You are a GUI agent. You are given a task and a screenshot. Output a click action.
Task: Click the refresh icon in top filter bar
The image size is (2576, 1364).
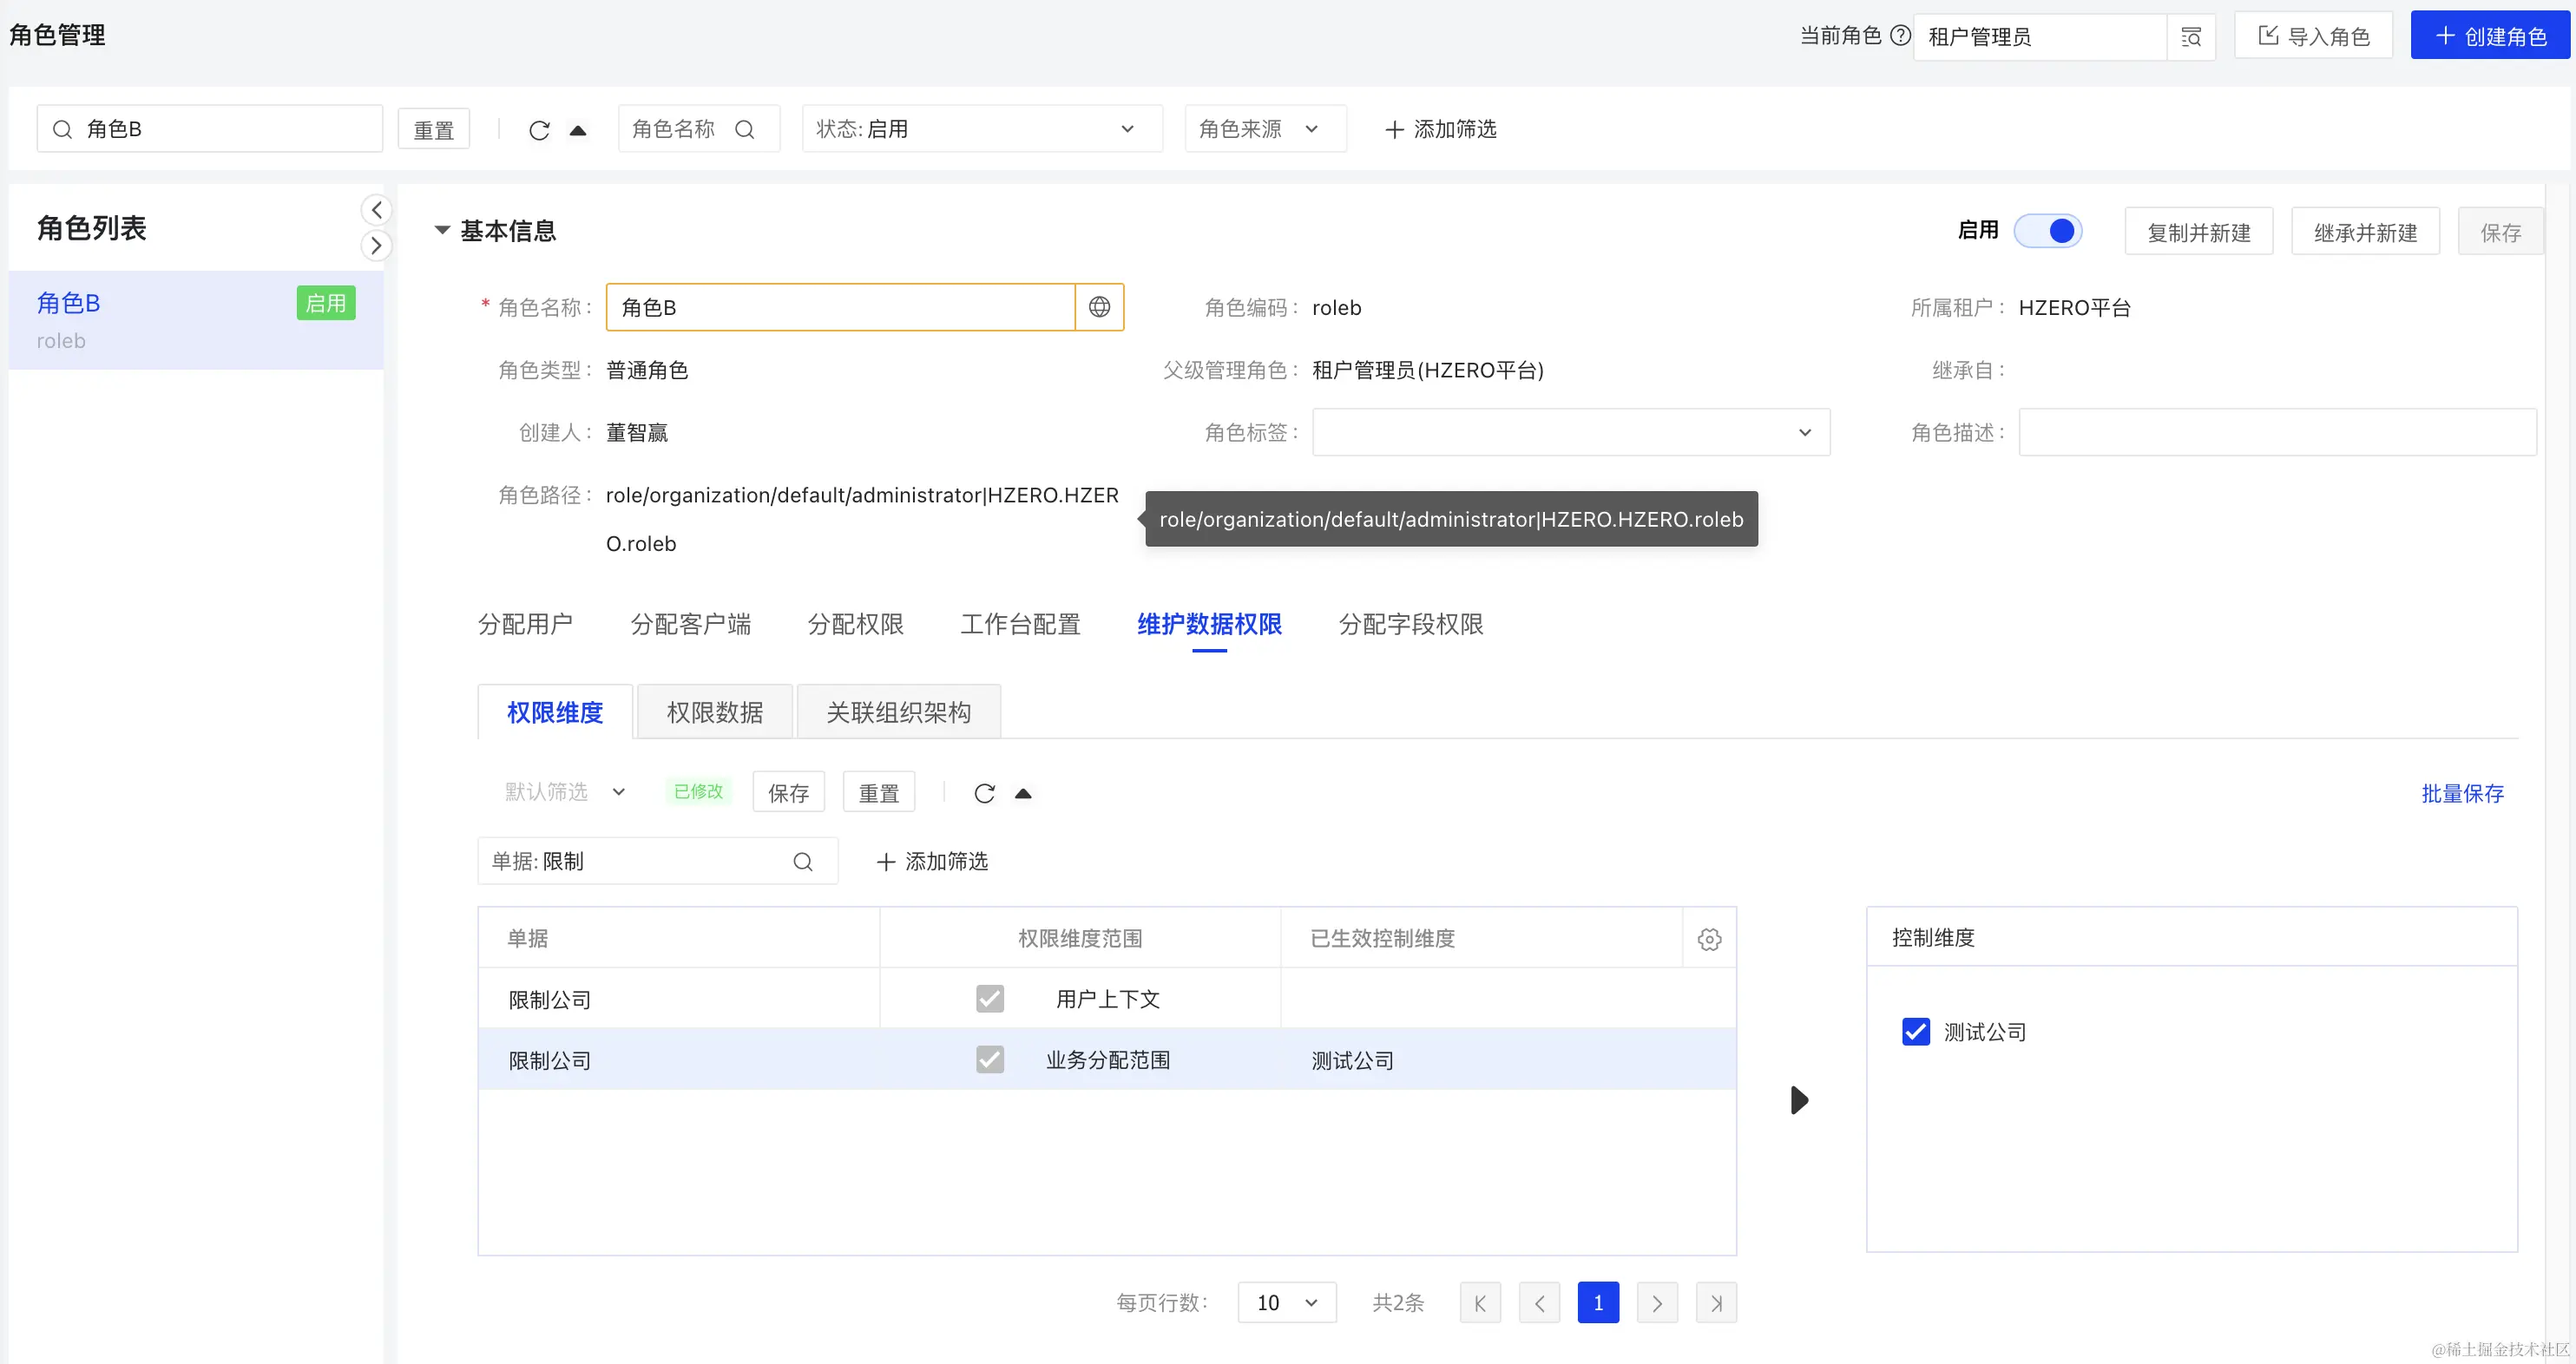[x=539, y=130]
